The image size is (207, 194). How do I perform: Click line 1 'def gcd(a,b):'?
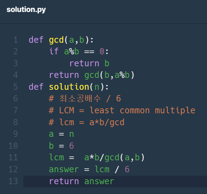pyautogui.click(x=61, y=40)
